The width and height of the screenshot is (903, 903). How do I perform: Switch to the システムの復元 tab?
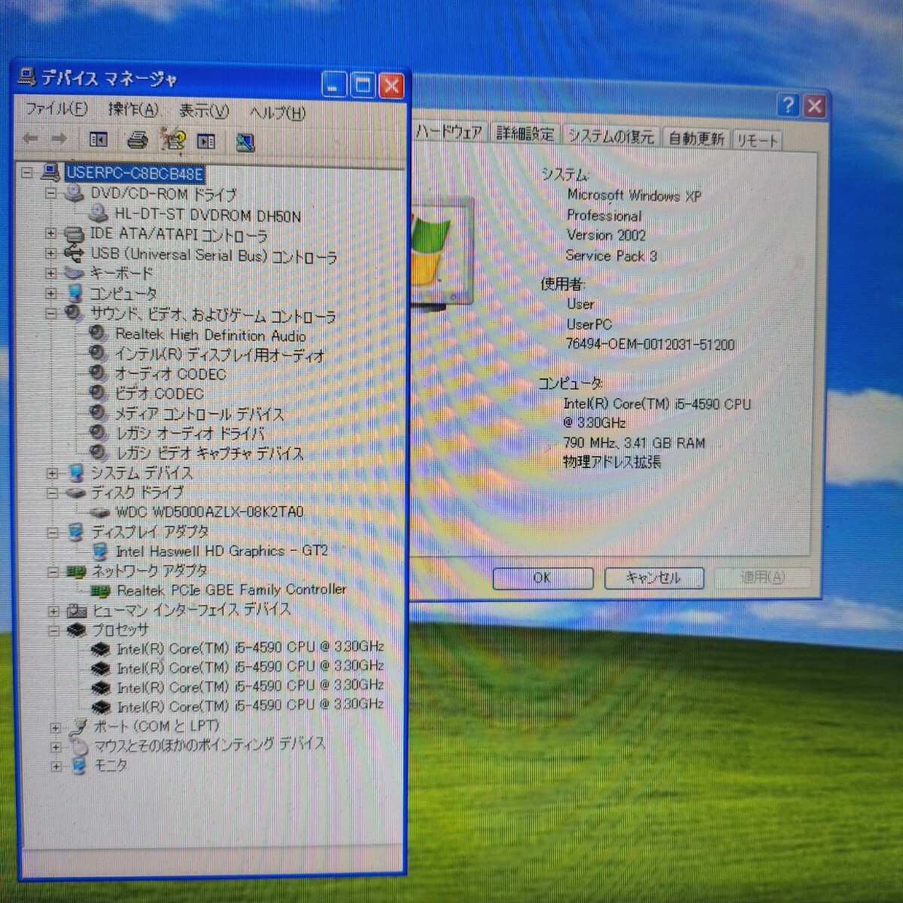click(610, 137)
